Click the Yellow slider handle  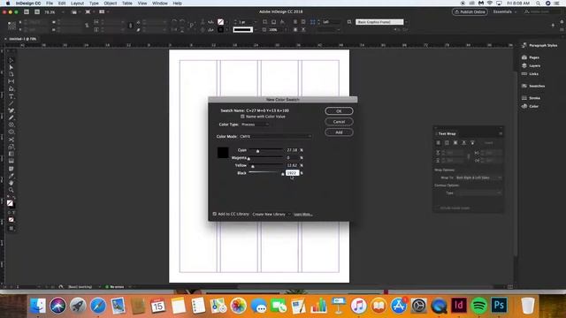click(253, 166)
